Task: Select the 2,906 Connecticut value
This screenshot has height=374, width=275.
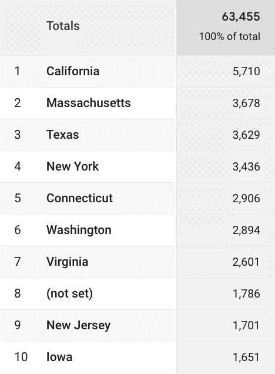Action: coord(246,198)
